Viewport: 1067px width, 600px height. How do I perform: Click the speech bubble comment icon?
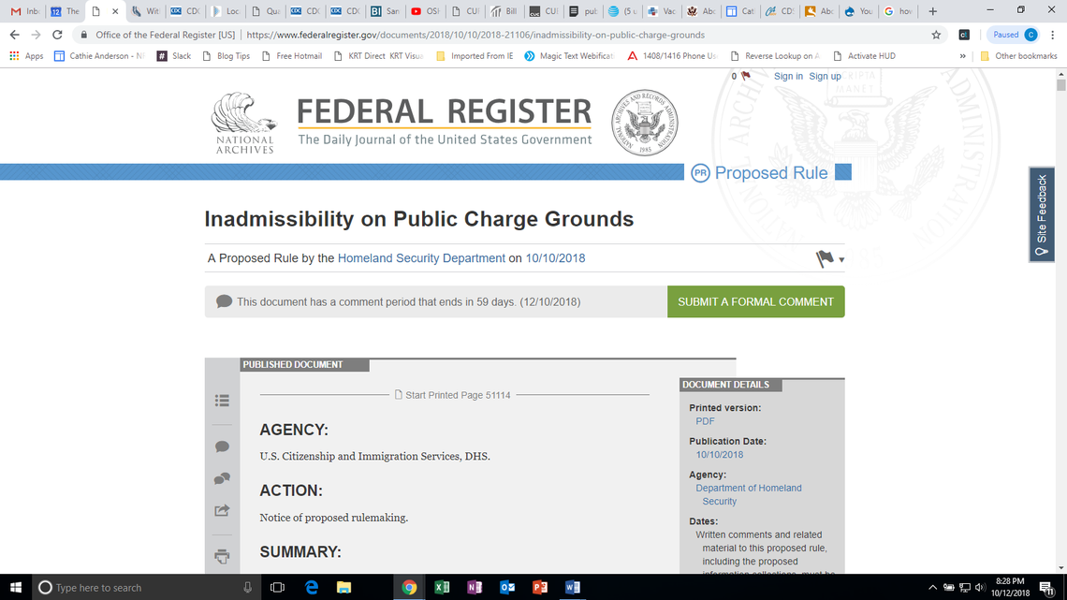coord(222,446)
